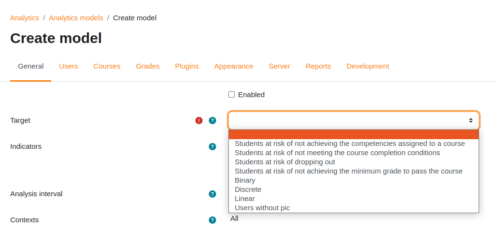This screenshot has width=496, height=231.
Task: Open the Analytics models breadcrumb link
Action: coord(76,18)
